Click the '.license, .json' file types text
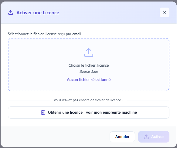 tap(89, 72)
